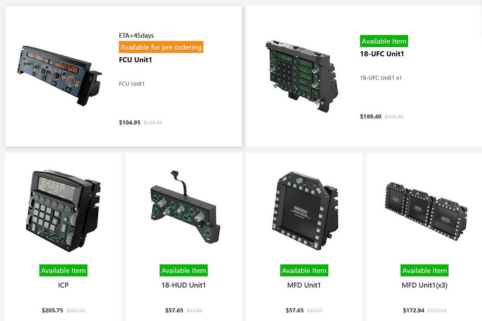482x321 pixels.
Task: View the single MFD Unit1 image
Action: (x=305, y=210)
